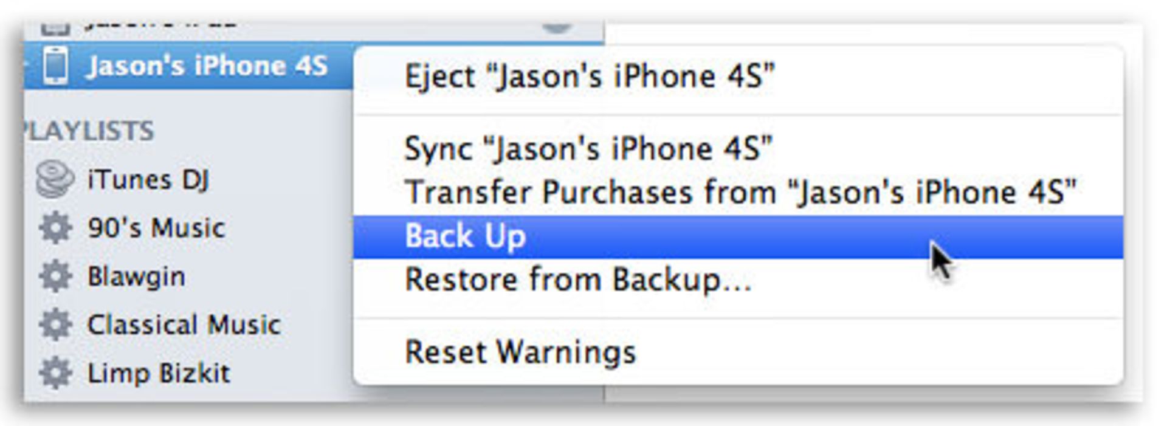Image resolution: width=1167 pixels, height=426 pixels.
Task: Select the Blawgin playlist name
Action: point(136,277)
